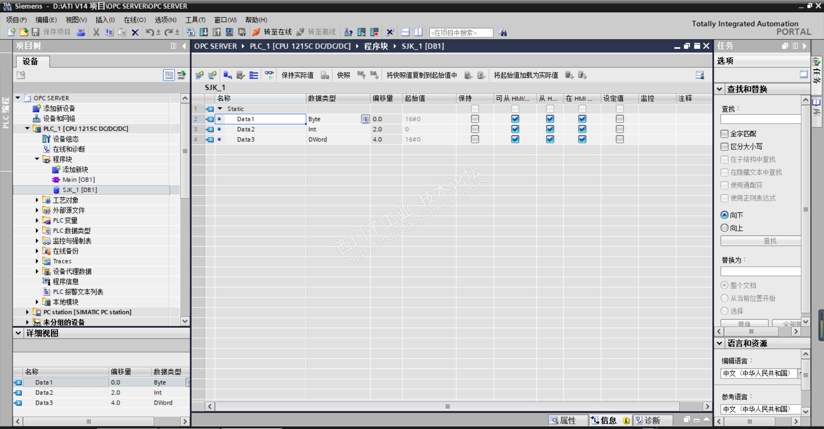This screenshot has height=429, width=824.
Task: Click the Copy icon in main toolbar
Action: point(109,32)
